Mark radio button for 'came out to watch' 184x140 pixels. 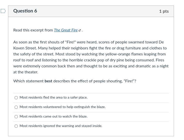click(16, 117)
